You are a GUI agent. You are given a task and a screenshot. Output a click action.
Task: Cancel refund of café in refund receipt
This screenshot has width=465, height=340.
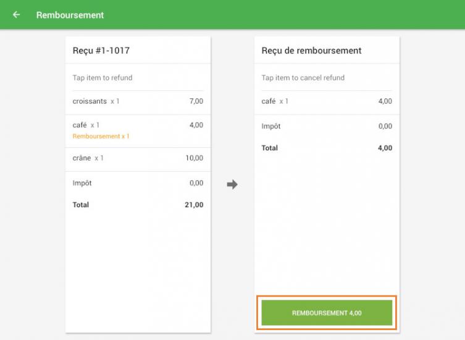coord(327,101)
